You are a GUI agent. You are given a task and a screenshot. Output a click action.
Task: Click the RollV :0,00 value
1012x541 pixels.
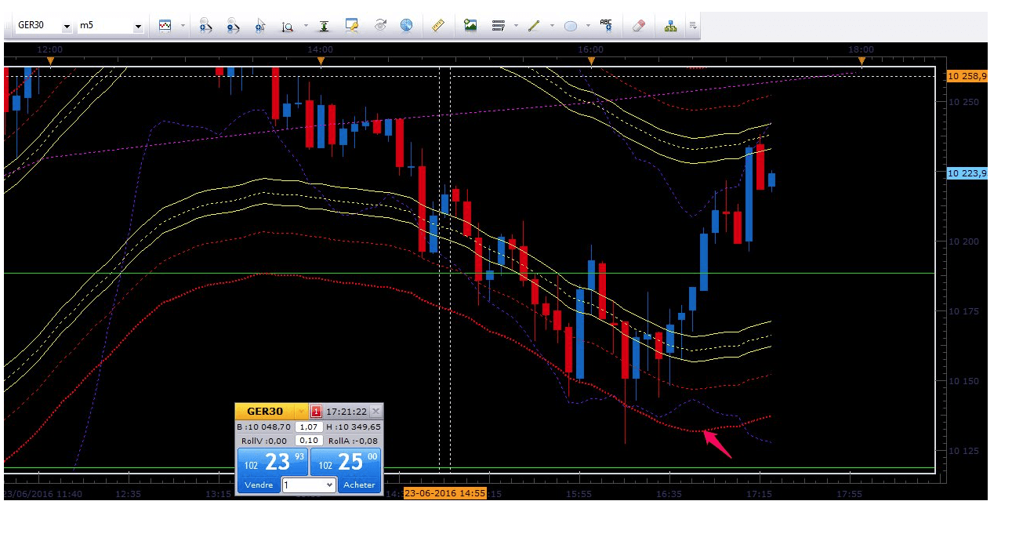[263, 441]
